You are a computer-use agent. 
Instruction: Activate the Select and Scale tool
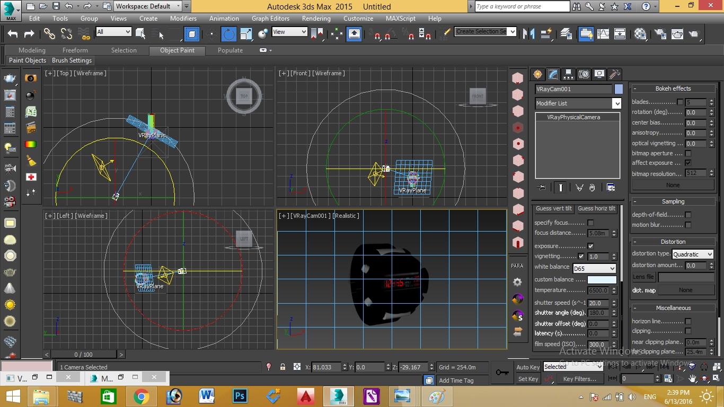point(246,34)
